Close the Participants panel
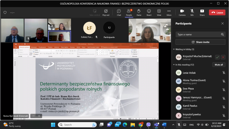The width and height of the screenshot is (229, 129). tap(223, 23)
